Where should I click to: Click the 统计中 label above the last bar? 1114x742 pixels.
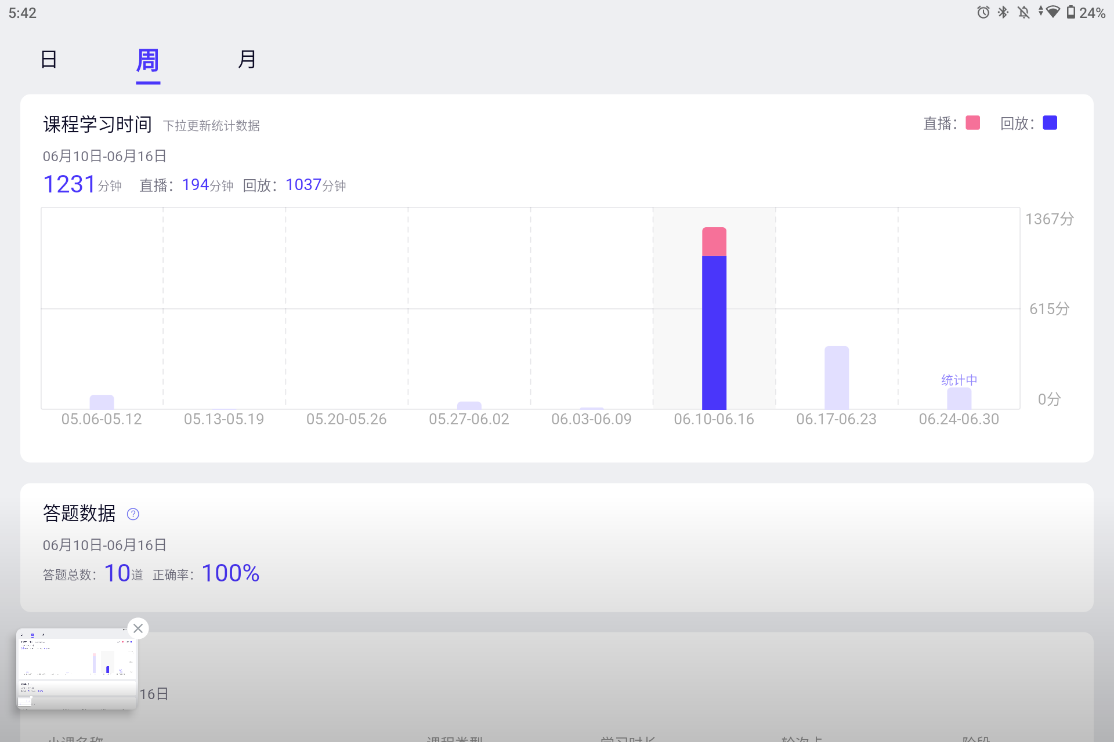pos(959,380)
